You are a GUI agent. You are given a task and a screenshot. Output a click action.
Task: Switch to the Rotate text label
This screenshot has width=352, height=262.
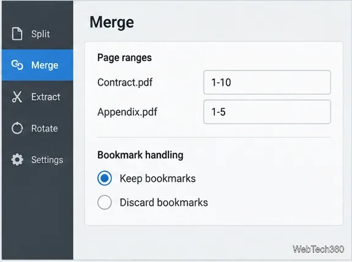click(45, 129)
